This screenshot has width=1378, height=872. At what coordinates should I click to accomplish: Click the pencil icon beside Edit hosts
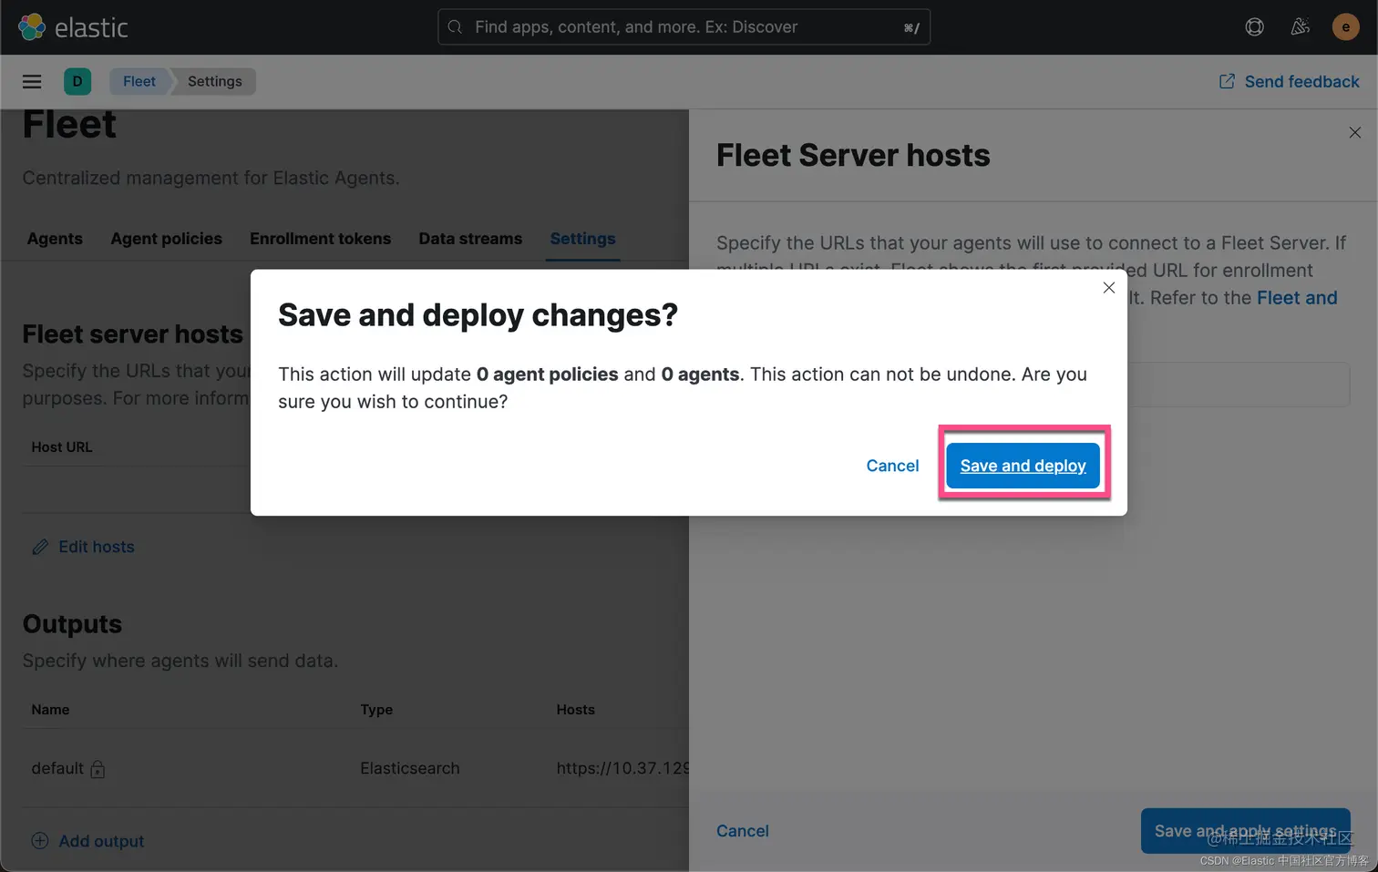coord(40,547)
